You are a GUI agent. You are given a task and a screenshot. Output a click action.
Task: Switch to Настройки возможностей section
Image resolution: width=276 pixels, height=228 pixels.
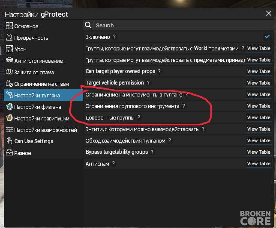(x=43, y=130)
